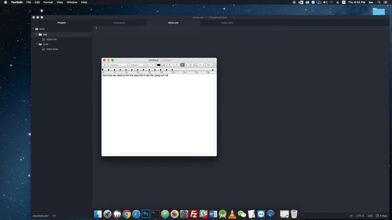Open the text background color picker
Screen dimensions: 392x220
[164, 65]
